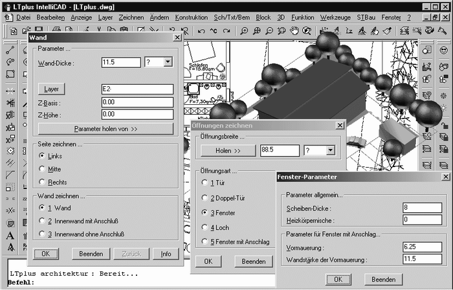
Task: Click the snowflake freeze layer icon
Action: click(444, 96)
